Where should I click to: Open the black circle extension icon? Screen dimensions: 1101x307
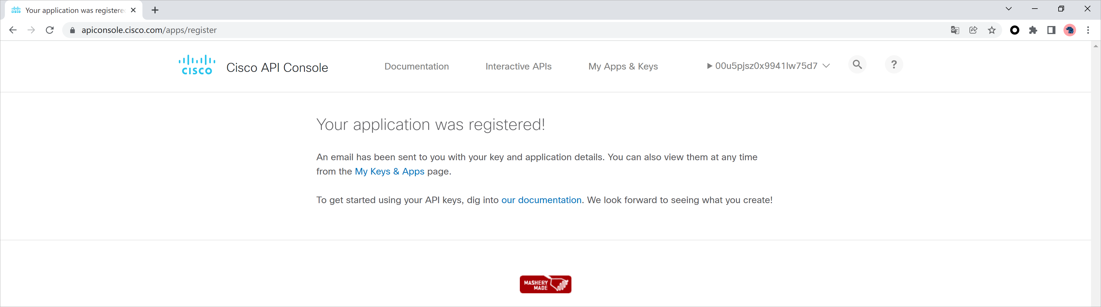tap(1015, 30)
